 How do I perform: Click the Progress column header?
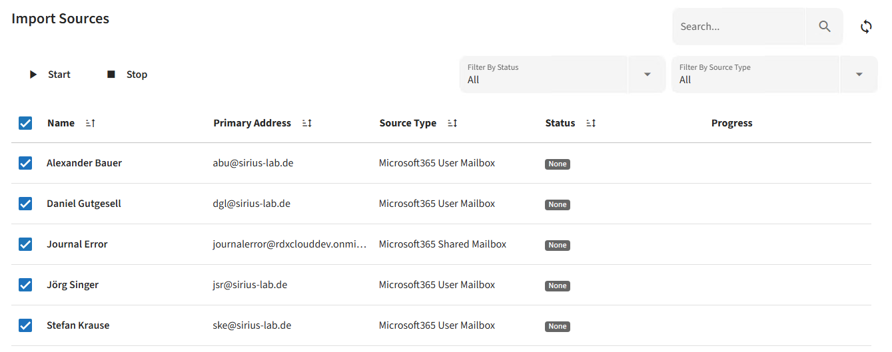tap(731, 123)
